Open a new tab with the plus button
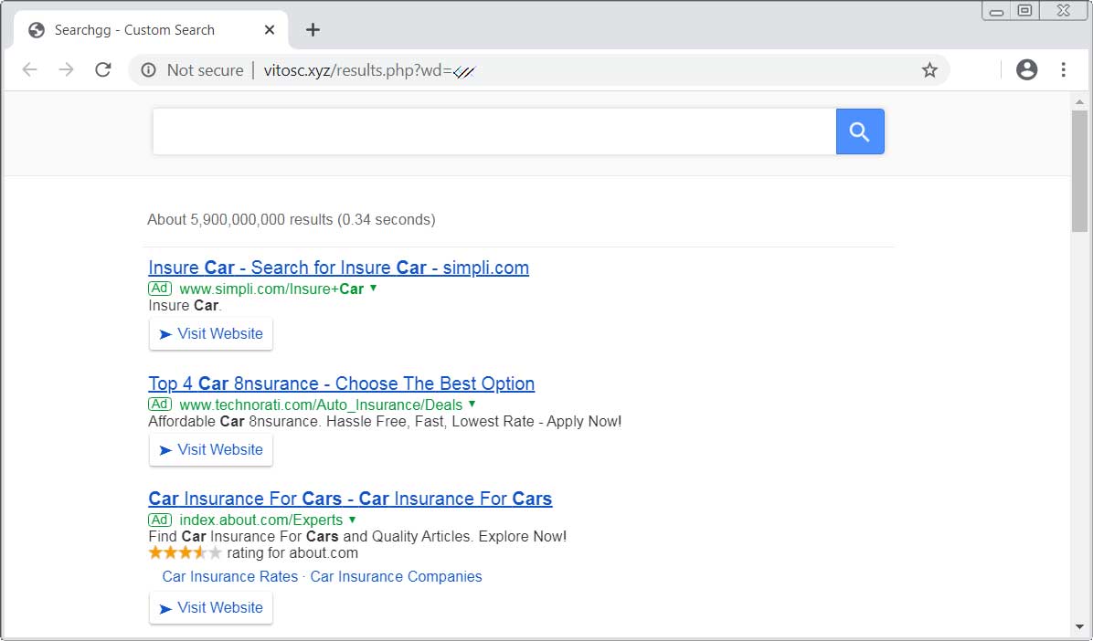The height and width of the screenshot is (641, 1093). pos(313,29)
